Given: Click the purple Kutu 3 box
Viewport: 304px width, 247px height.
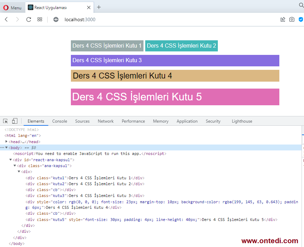Looking at the screenshot, I should tap(175, 60).
